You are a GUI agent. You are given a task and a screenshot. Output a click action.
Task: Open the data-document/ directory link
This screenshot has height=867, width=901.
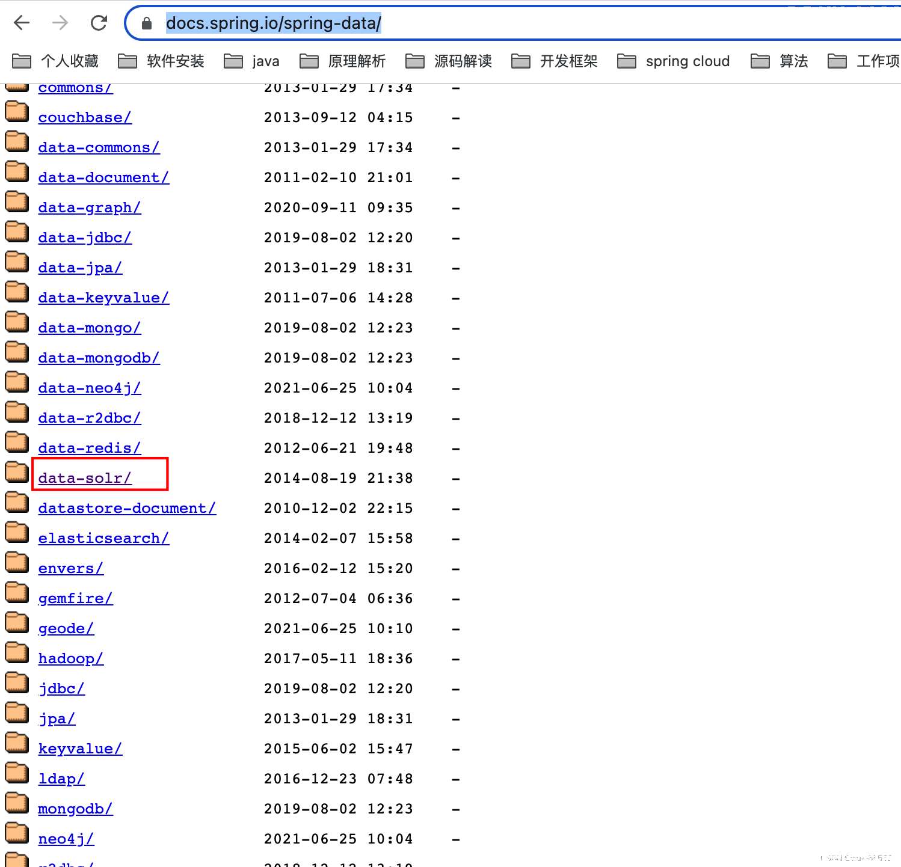103,177
